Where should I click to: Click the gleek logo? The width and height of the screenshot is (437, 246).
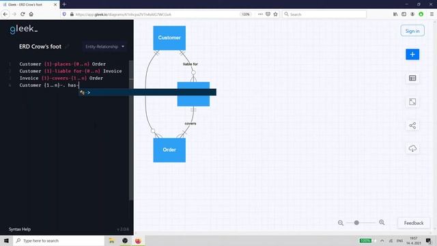[x=23, y=29]
